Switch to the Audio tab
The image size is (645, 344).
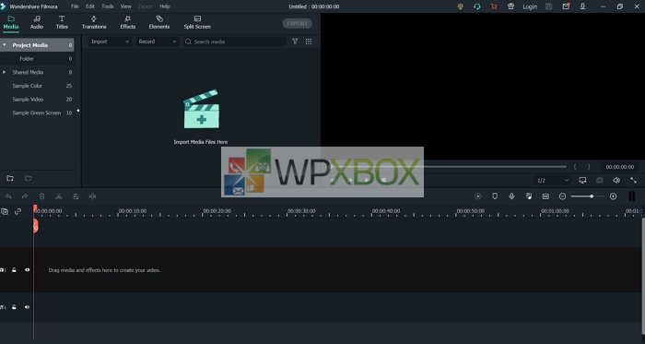[x=37, y=23]
